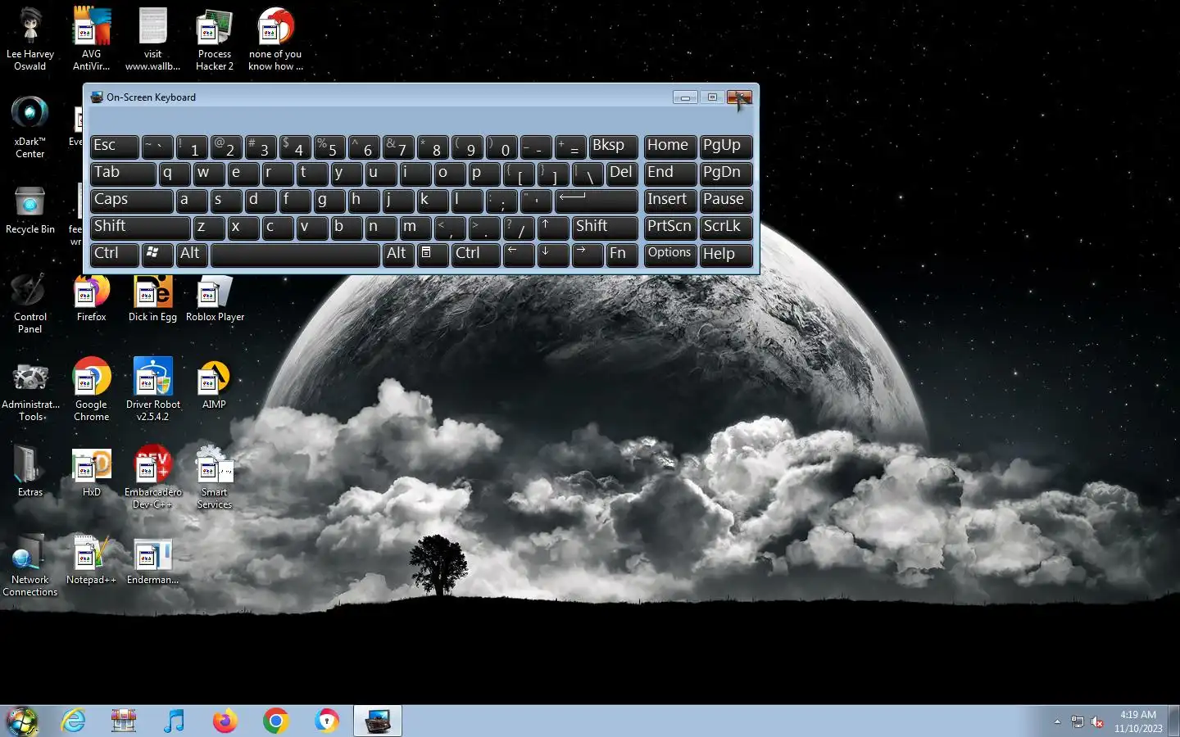Click the Help key

(726, 254)
